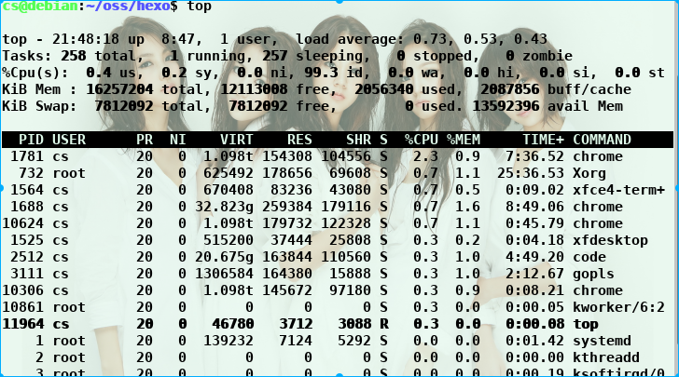Click the shell prompt cs@debian
Viewport: 679px width, 377px height.
click(41, 7)
